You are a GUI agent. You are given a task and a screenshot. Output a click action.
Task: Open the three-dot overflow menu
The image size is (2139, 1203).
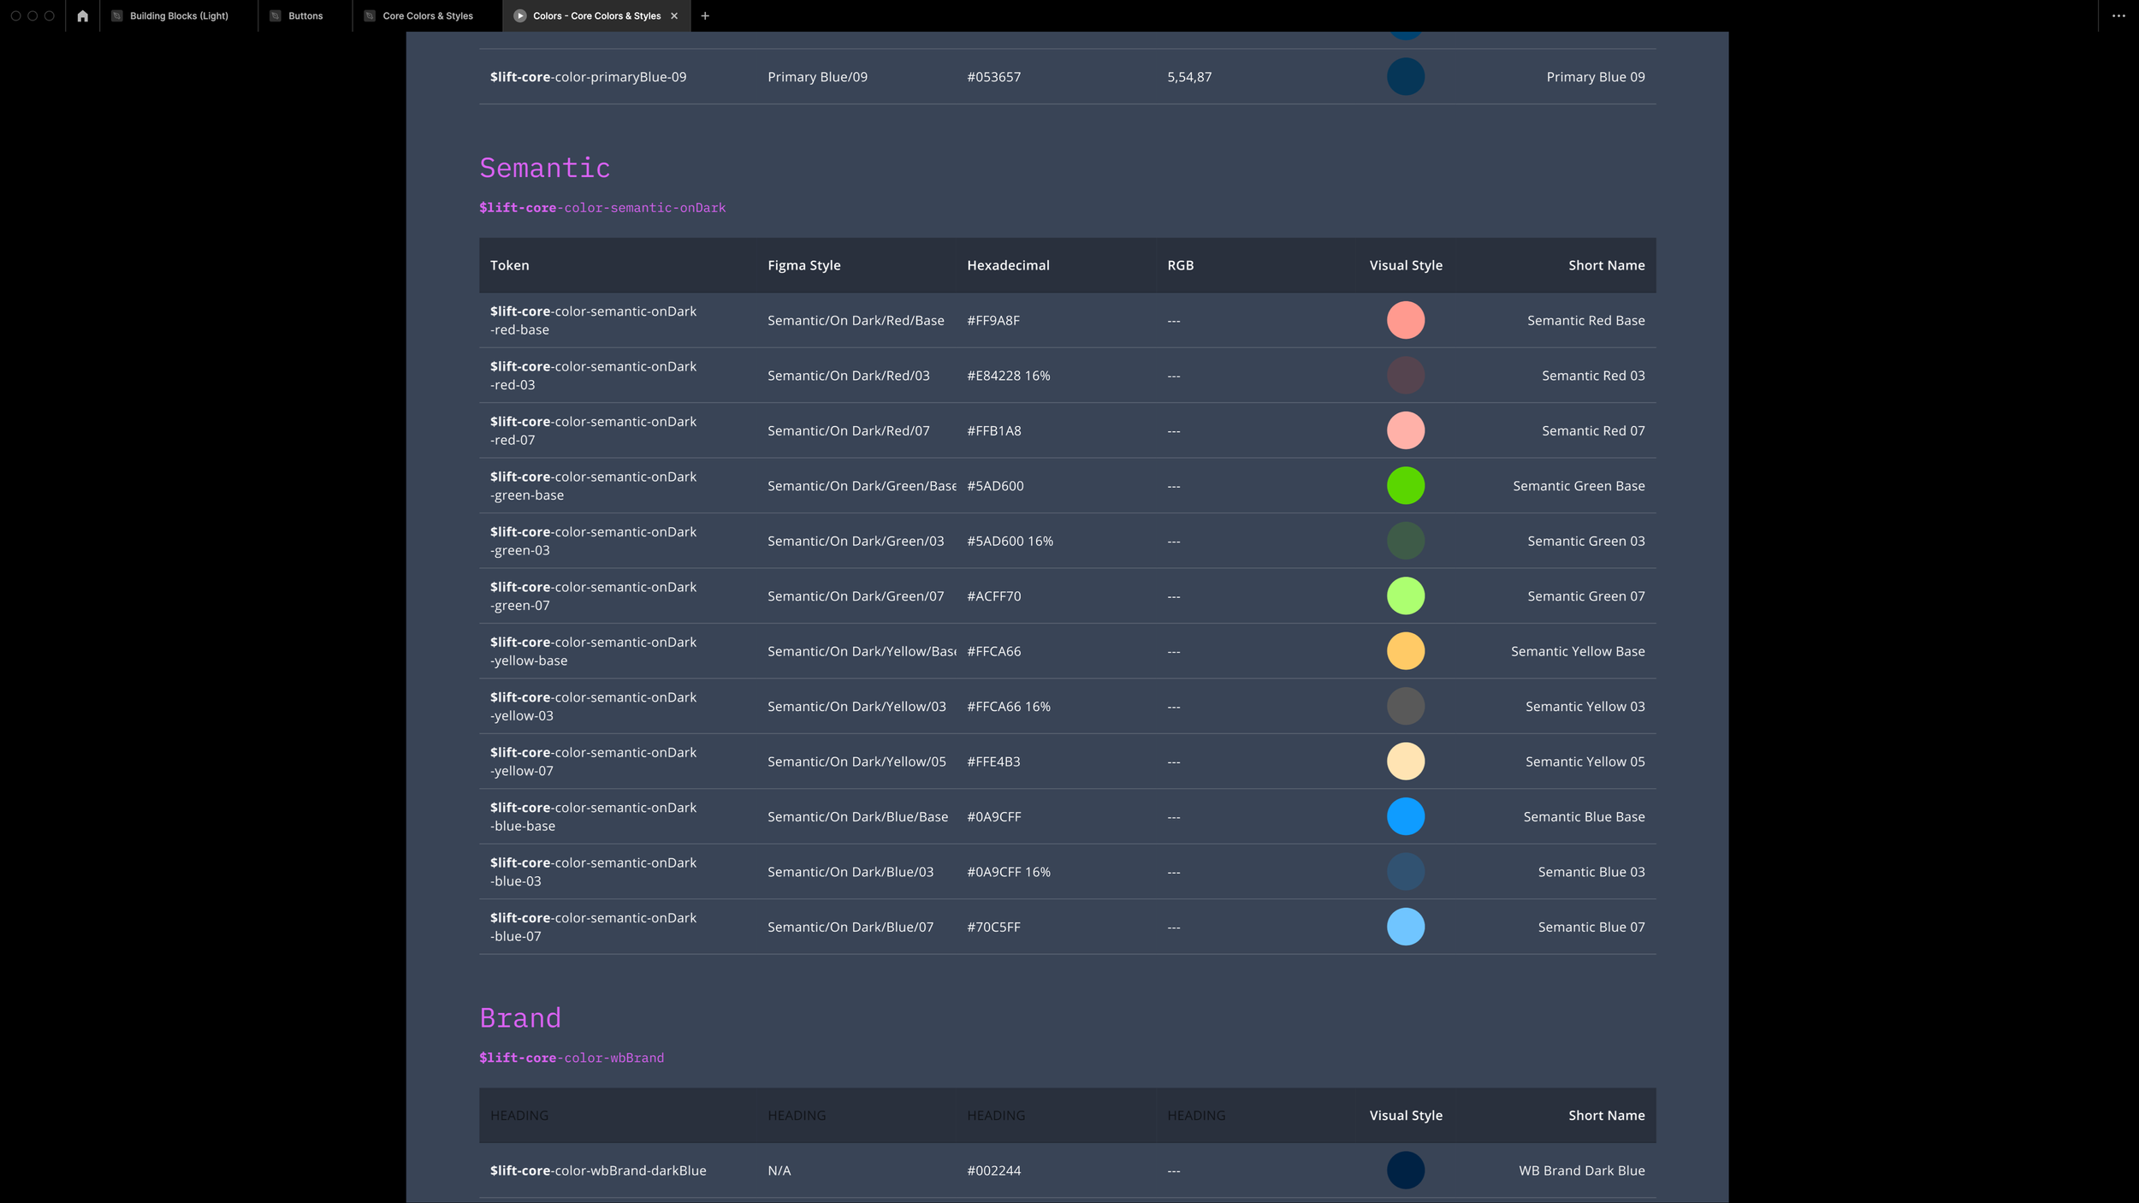[x=2118, y=15]
